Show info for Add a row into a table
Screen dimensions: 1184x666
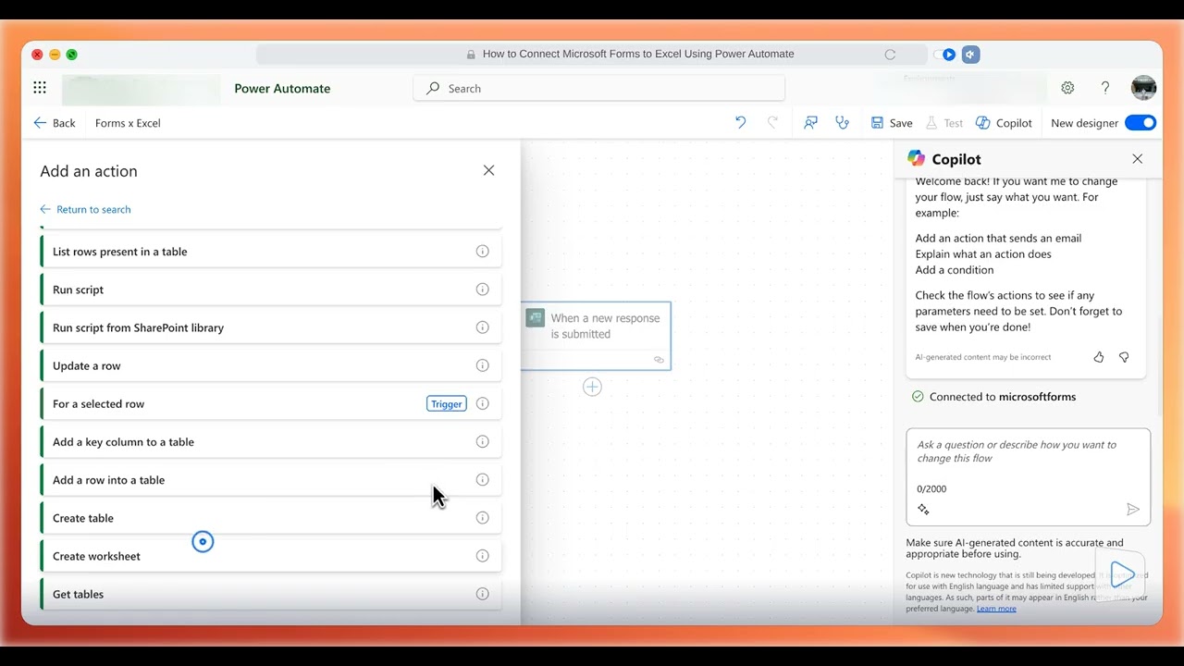(482, 479)
